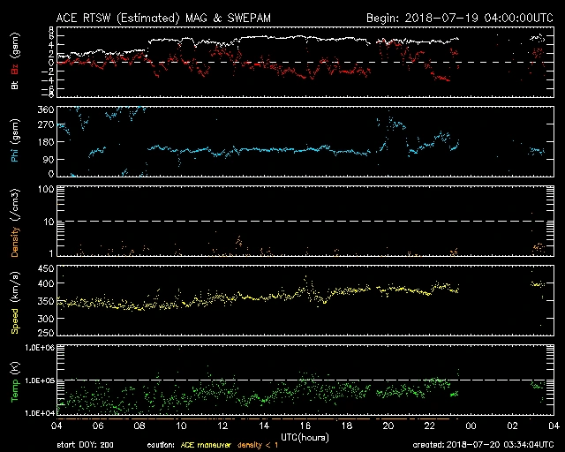
Task: Click the '08' hour tick label
Action: pyautogui.click(x=139, y=426)
